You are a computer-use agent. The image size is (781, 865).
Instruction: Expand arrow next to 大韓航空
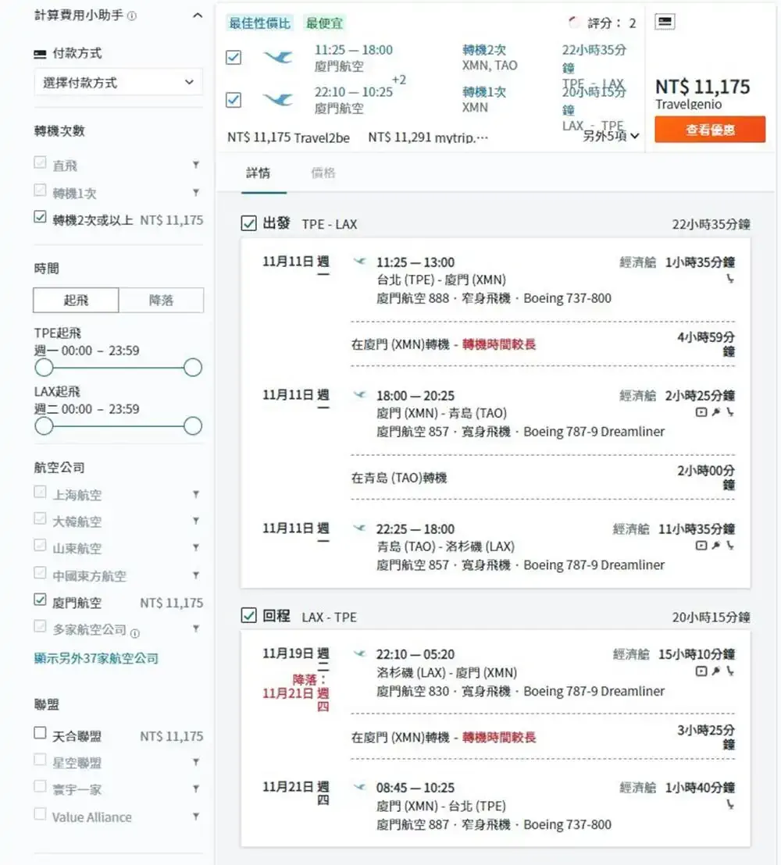point(196,521)
